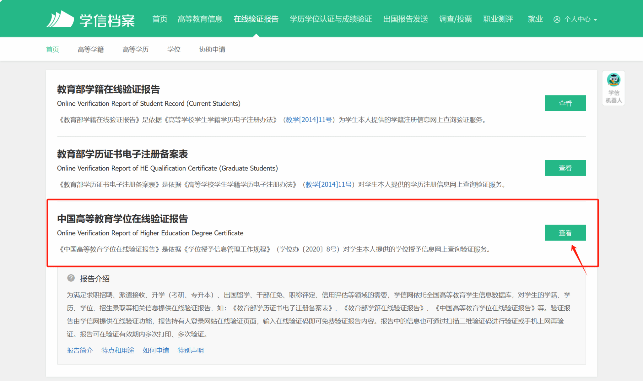Open the 学信机器人 robot assistant icon
Screen dimensions: 643x381
[613, 88]
